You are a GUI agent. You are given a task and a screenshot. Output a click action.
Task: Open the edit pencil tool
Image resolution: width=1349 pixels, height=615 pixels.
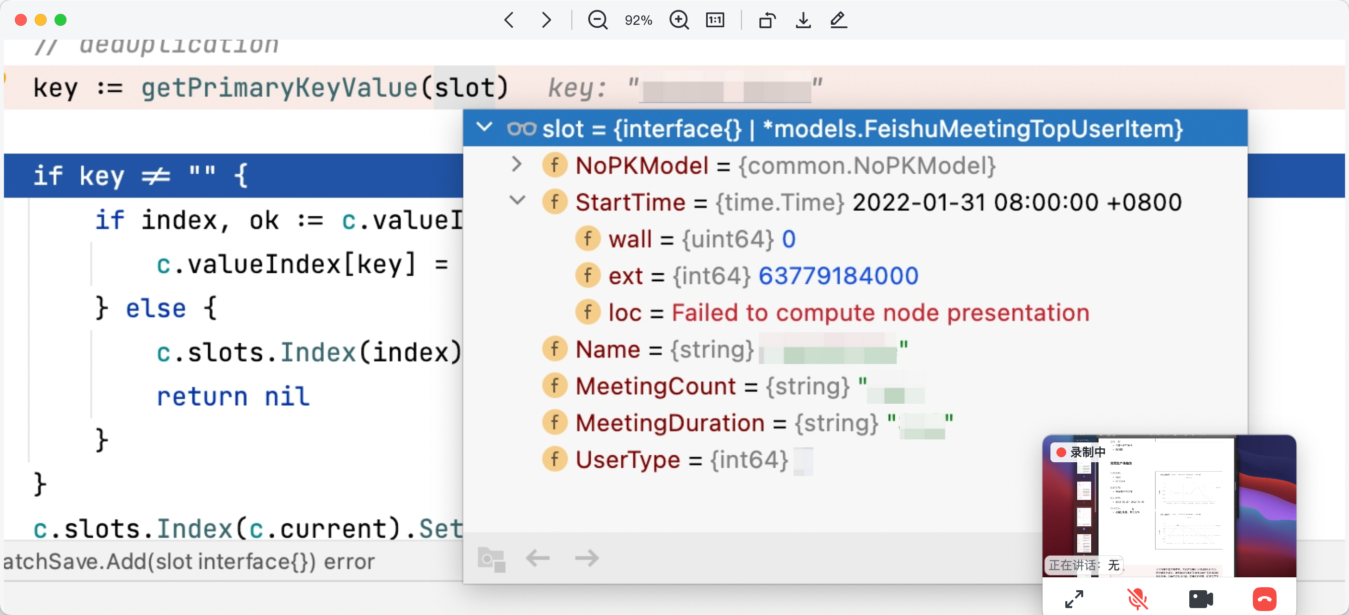838,20
